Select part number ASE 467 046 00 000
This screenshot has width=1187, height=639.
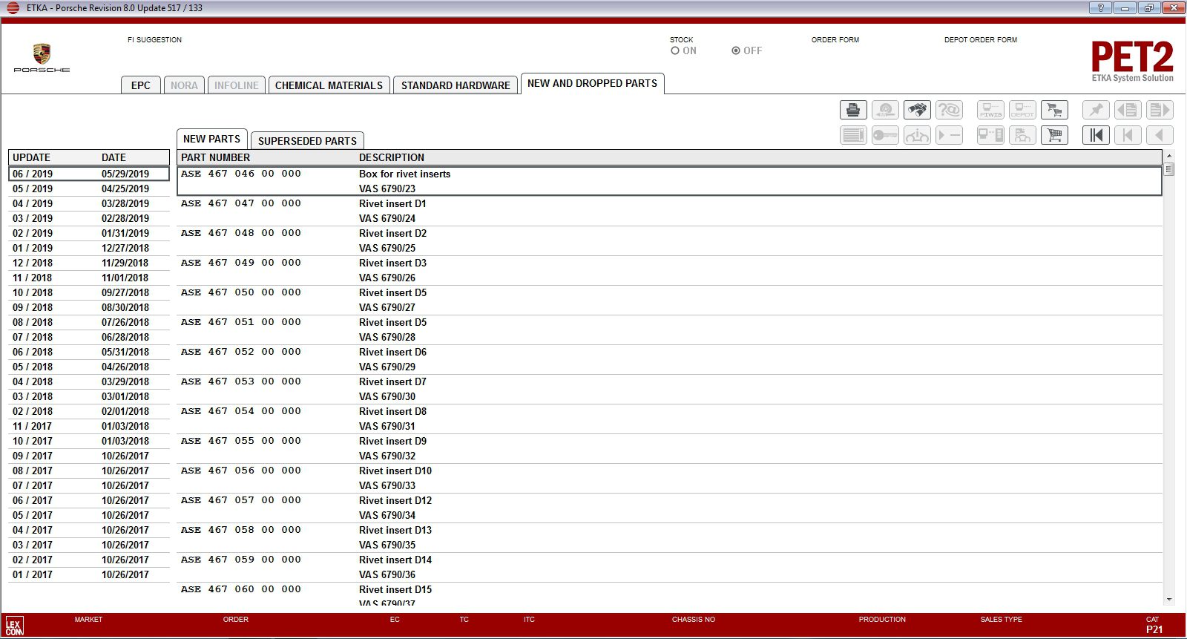click(241, 174)
